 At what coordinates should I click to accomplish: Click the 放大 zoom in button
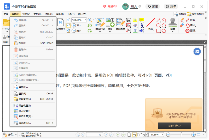pos(77,25)
